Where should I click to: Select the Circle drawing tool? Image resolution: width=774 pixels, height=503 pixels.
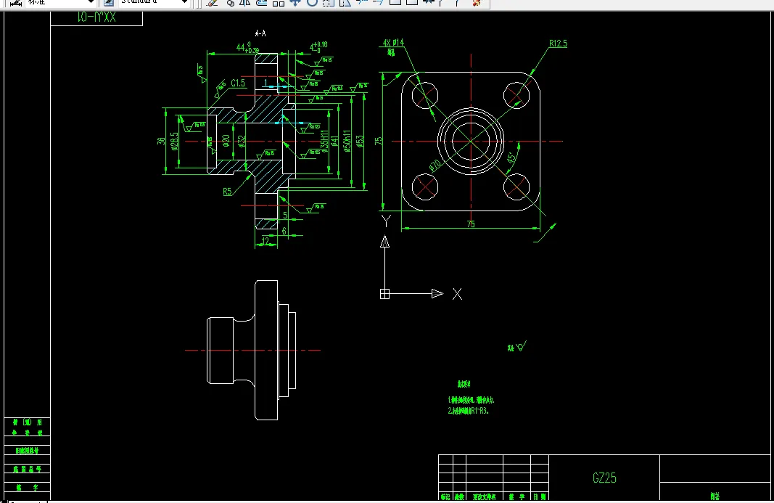(x=313, y=4)
